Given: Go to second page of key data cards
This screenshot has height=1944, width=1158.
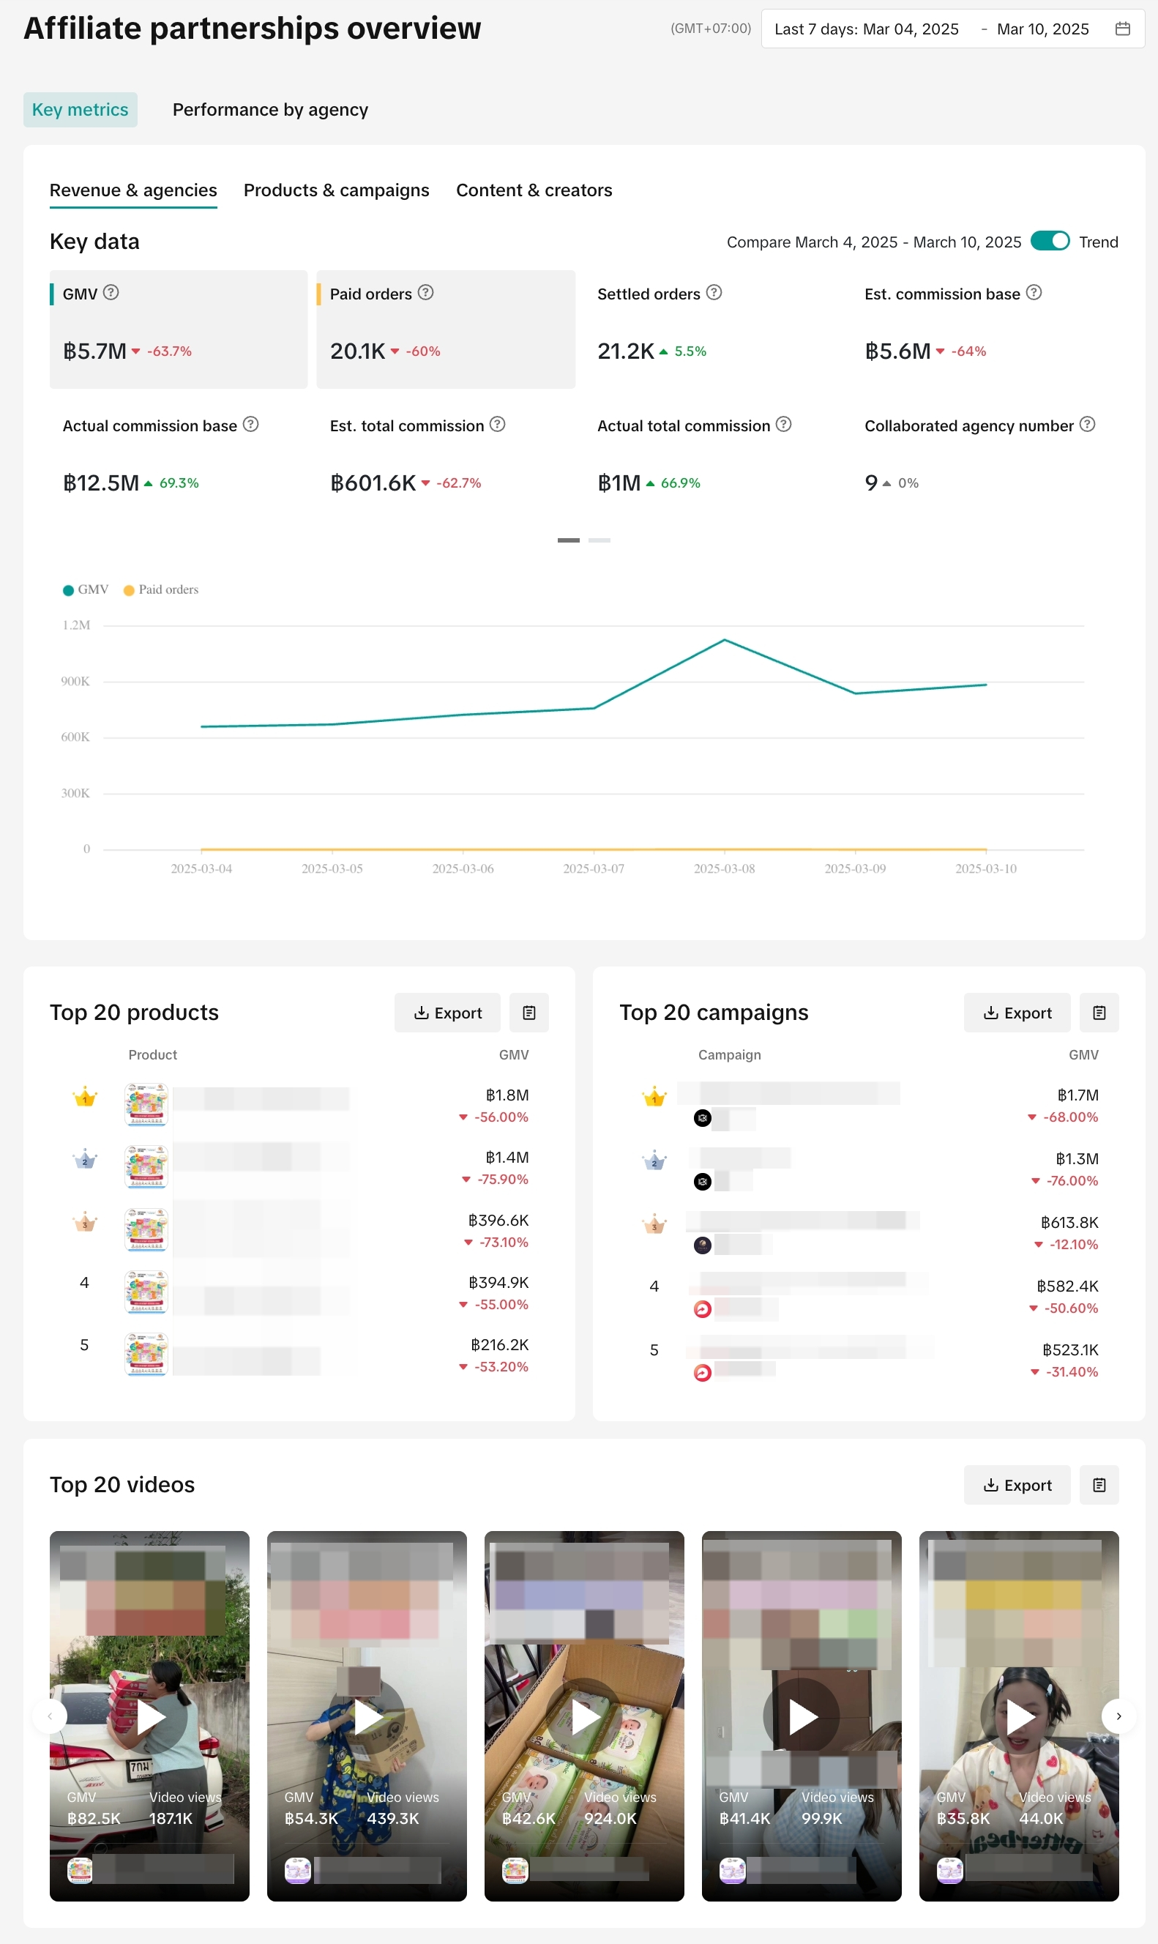Looking at the screenshot, I should (599, 540).
